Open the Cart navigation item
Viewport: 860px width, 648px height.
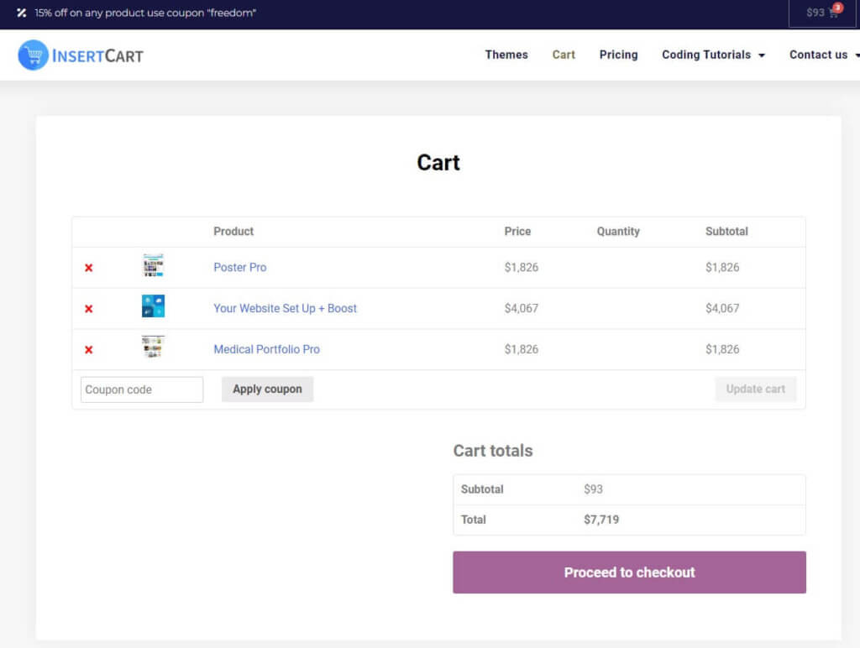click(563, 55)
